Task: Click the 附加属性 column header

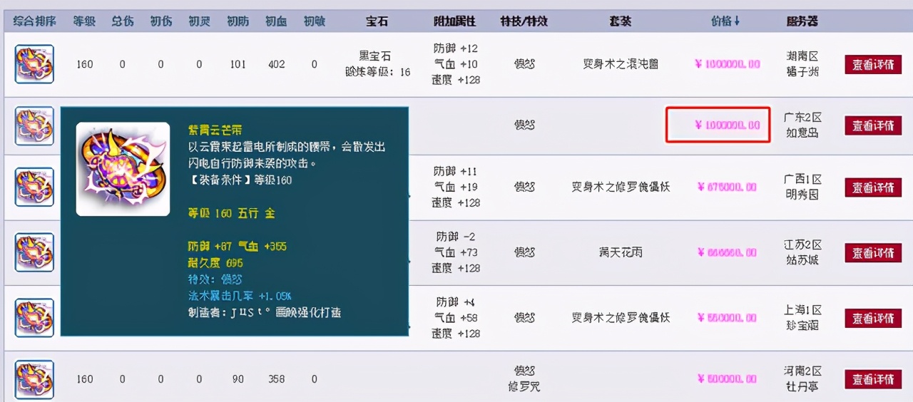Action: 455,21
